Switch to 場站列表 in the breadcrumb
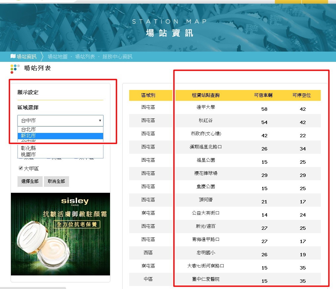336x289 pixels. [x=85, y=57]
